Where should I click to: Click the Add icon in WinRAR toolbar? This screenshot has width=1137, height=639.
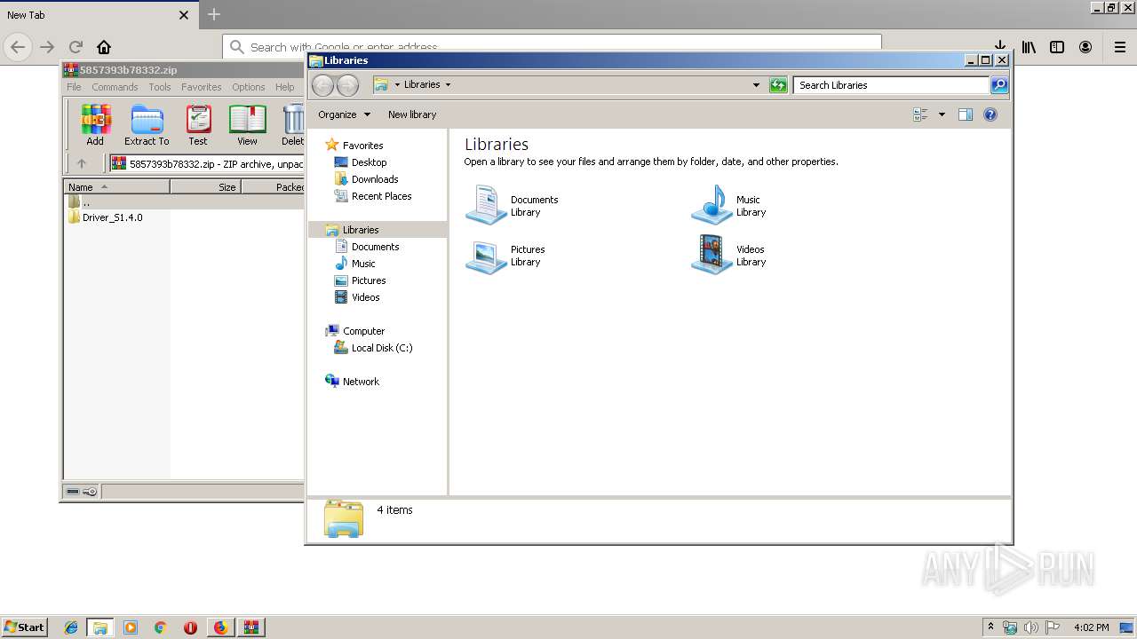coord(95,124)
